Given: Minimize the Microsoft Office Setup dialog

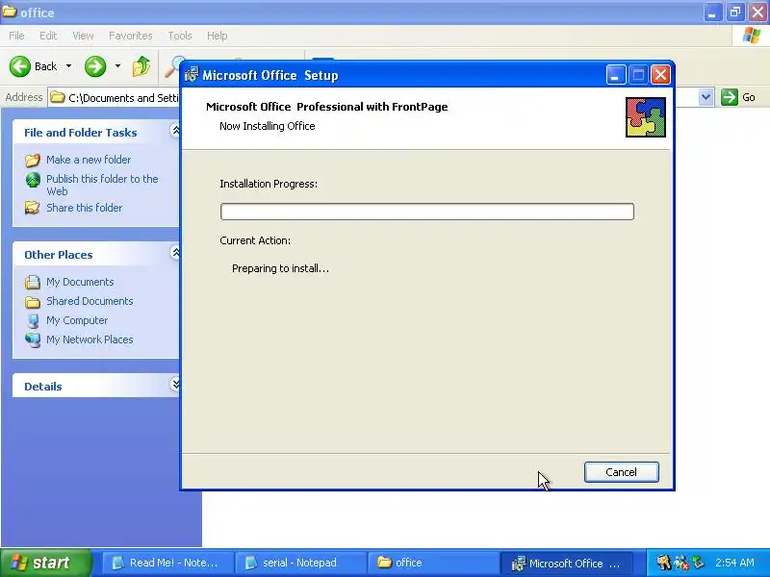Looking at the screenshot, I should point(615,75).
